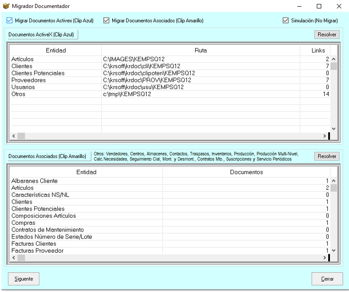The width and height of the screenshot is (349, 292).
Task: Click Links value 14 for Otros
Action: 326,94
